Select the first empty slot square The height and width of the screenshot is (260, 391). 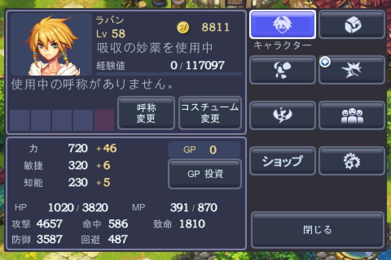pos(20,120)
